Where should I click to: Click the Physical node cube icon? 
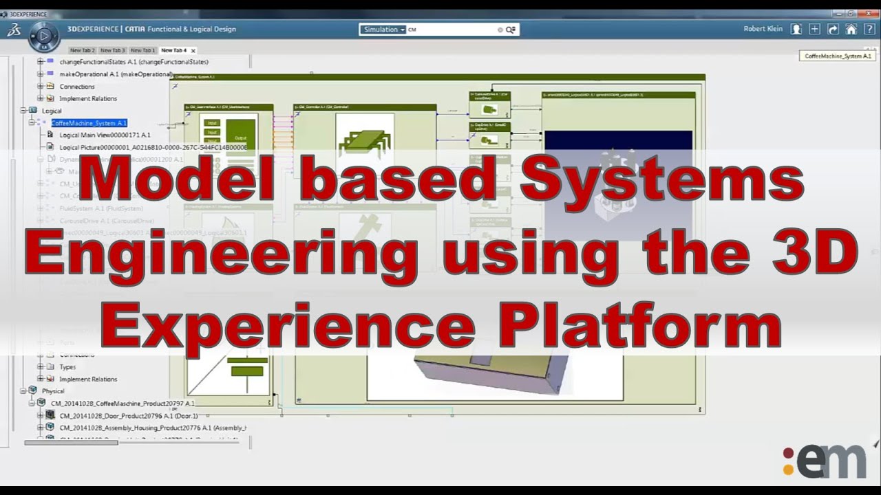point(32,391)
